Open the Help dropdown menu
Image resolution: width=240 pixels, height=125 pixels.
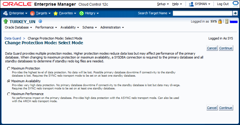click(x=177, y=4)
